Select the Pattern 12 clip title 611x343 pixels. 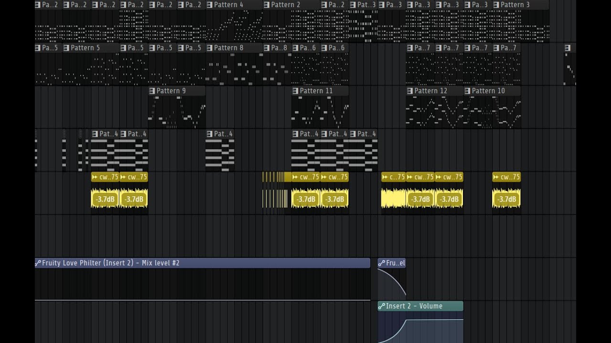[431, 91]
